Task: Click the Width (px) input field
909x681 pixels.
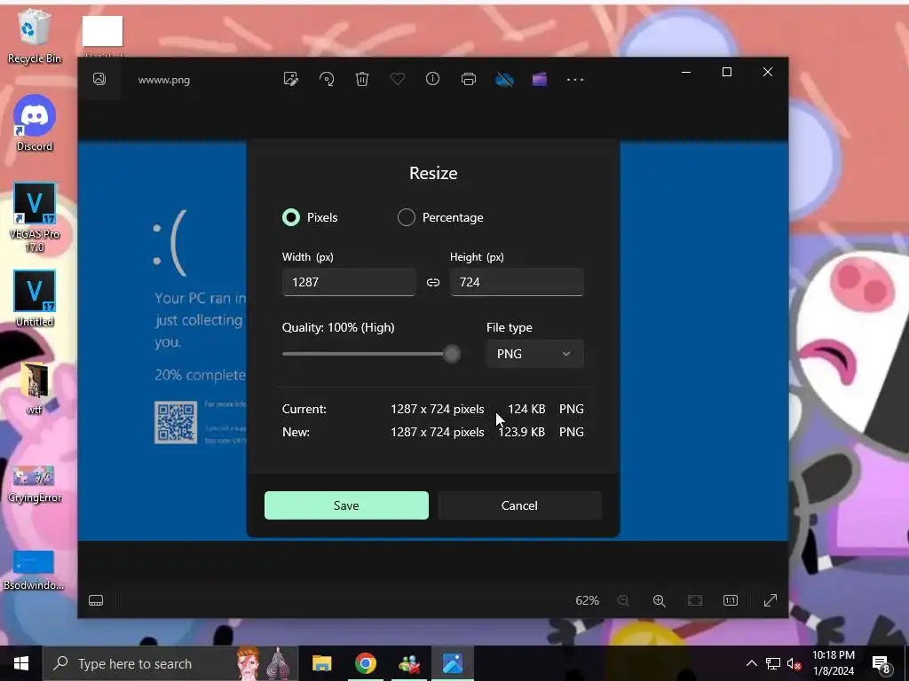Action: (349, 282)
